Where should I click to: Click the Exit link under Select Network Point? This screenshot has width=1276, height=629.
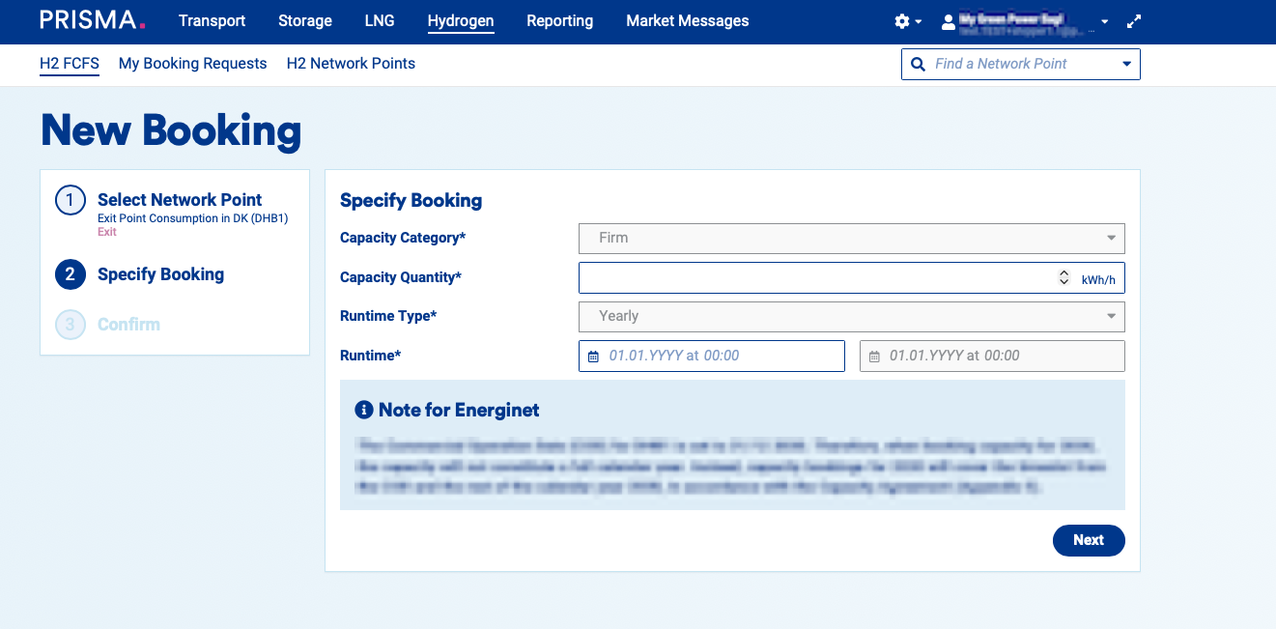pyautogui.click(x=106, y=231)
